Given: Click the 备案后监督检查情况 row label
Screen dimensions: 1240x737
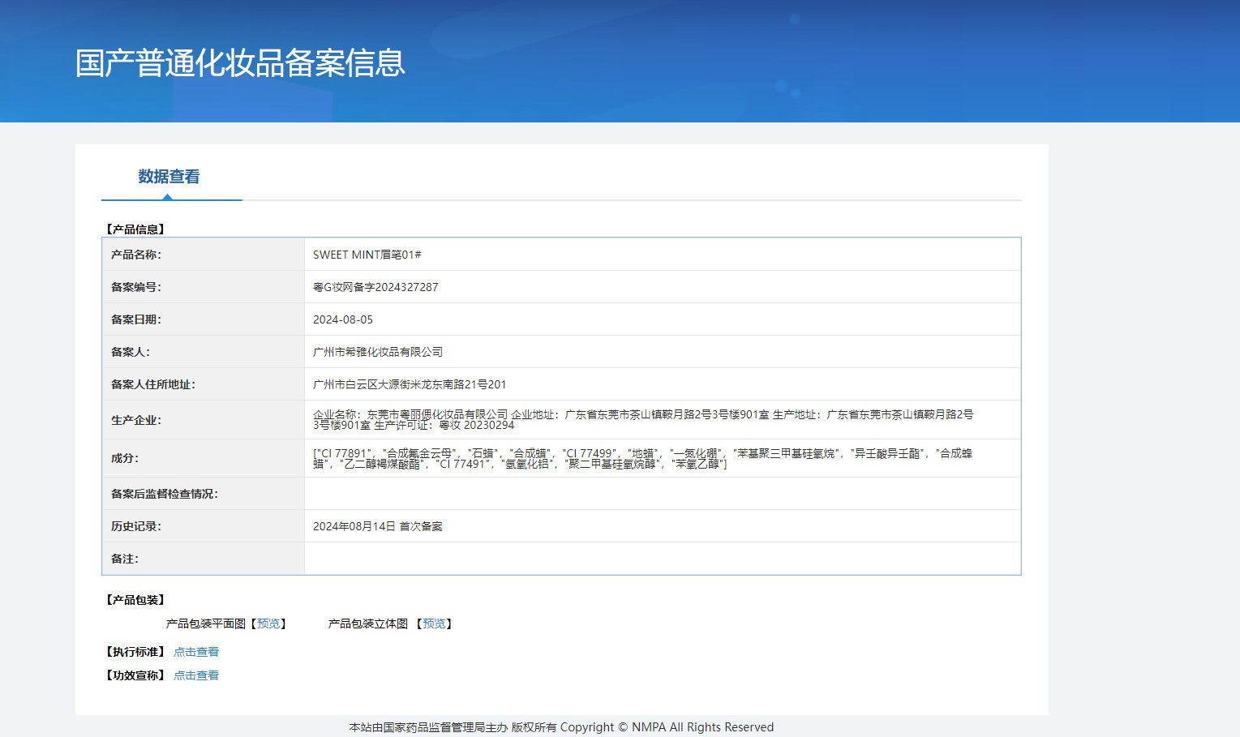Looking at the screenshot, I should pos(165,494).
